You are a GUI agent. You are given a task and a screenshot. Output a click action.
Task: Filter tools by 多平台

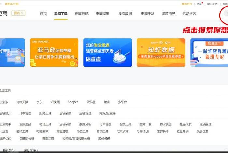[x=122, y=102]
